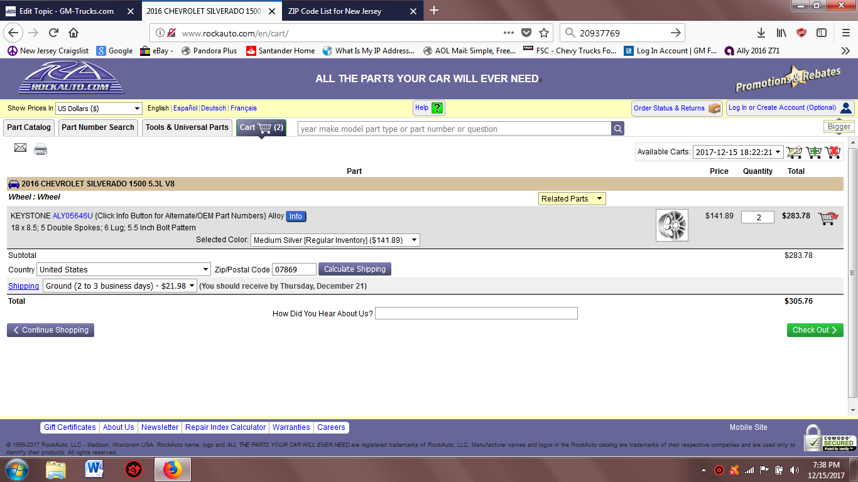The width and height of the screenshot is (858, 482).
Task: View the alloy wheel thumbnail image
Action: click(672, 225)
